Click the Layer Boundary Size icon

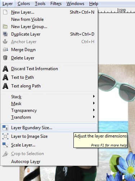point(5,128)
